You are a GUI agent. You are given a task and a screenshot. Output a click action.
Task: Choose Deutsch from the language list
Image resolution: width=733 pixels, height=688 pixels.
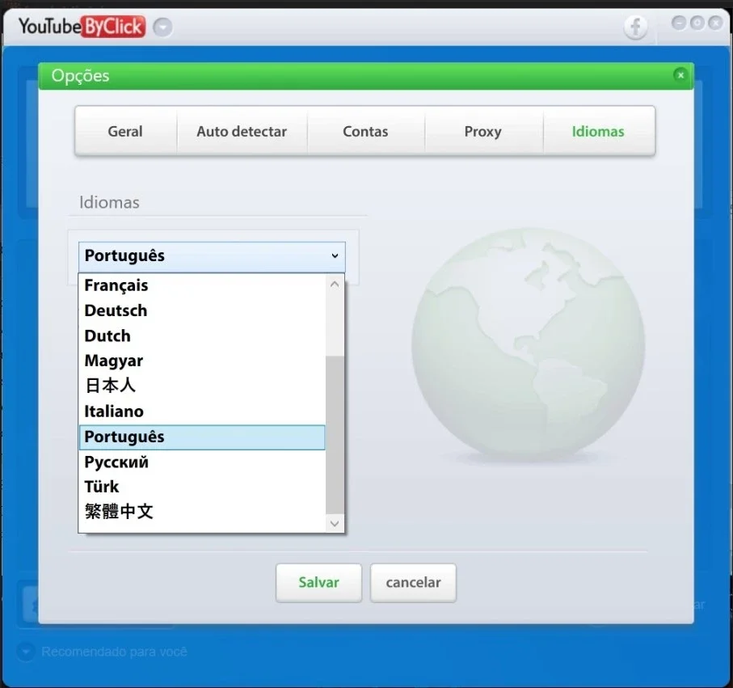pos(202,310)
